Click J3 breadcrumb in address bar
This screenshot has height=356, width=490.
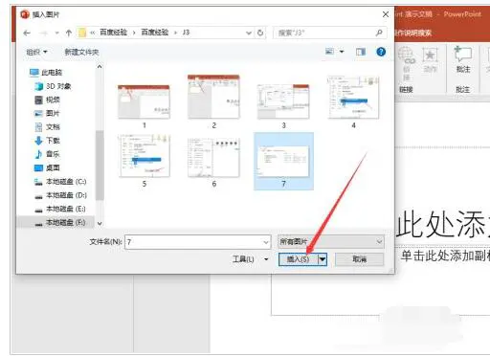186,33
